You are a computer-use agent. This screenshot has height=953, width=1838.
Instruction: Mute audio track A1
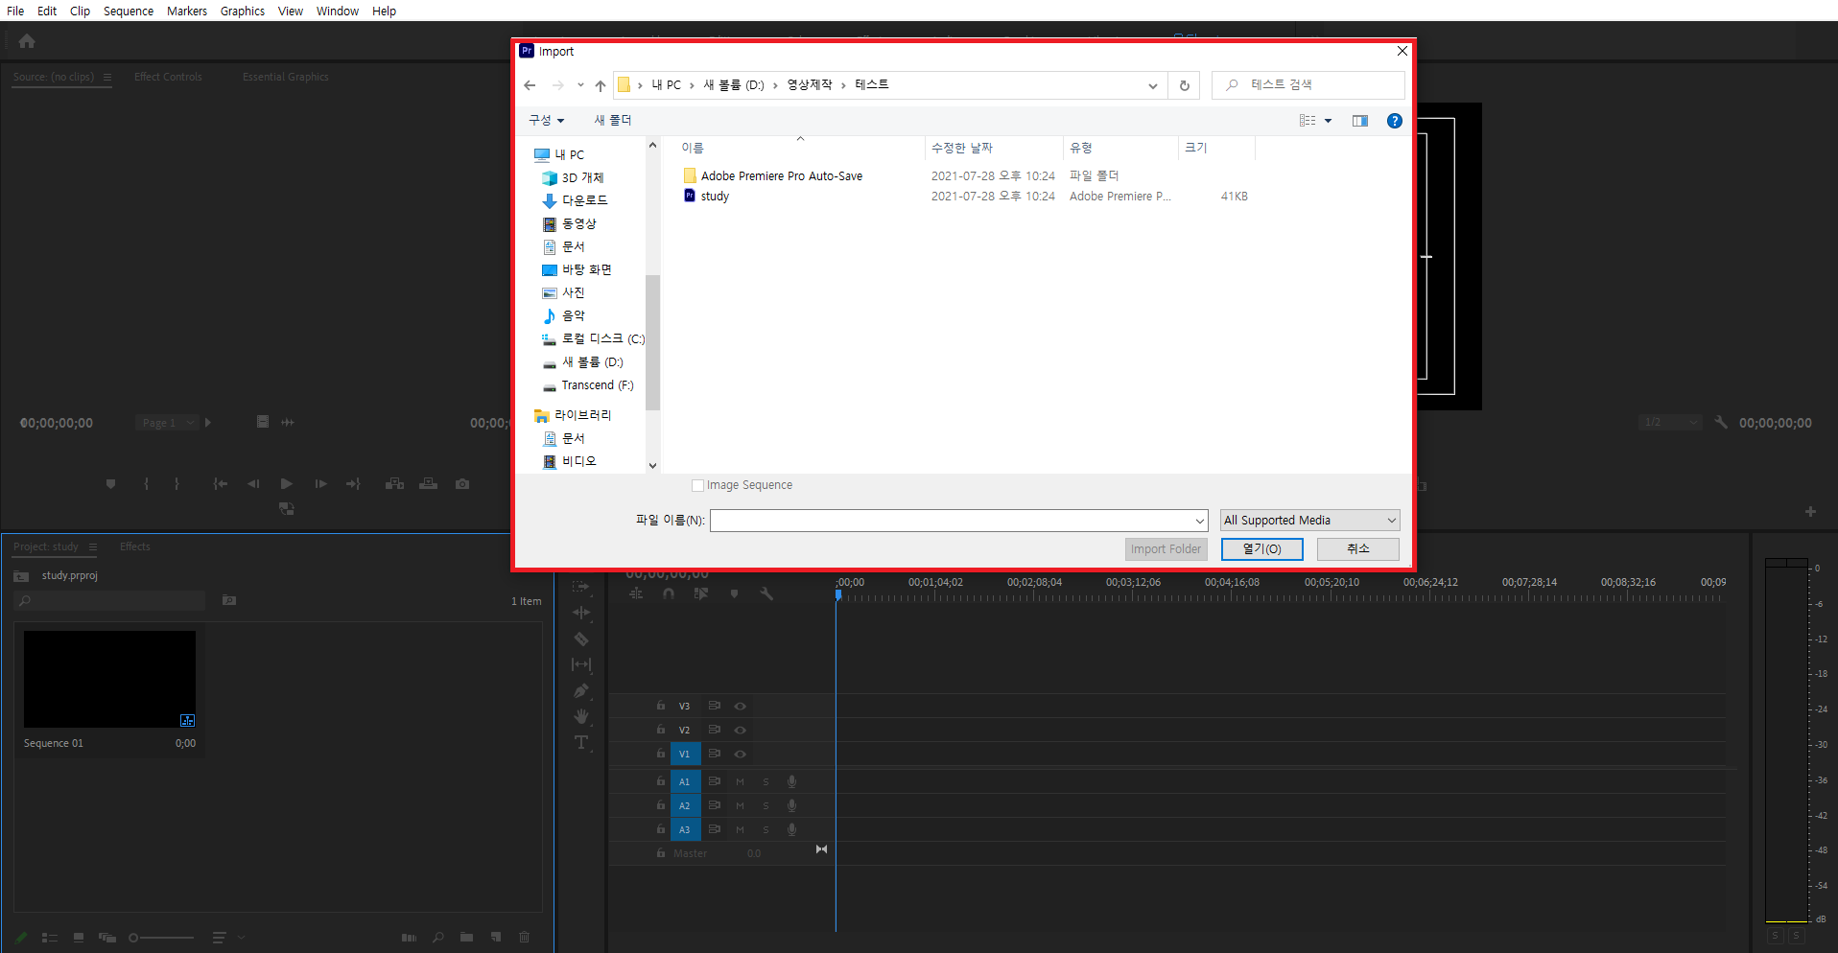(740, 781)
